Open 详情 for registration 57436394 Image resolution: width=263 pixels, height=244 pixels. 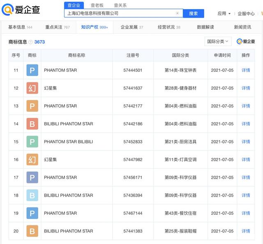pyautogui.click(x=246, y=195)
